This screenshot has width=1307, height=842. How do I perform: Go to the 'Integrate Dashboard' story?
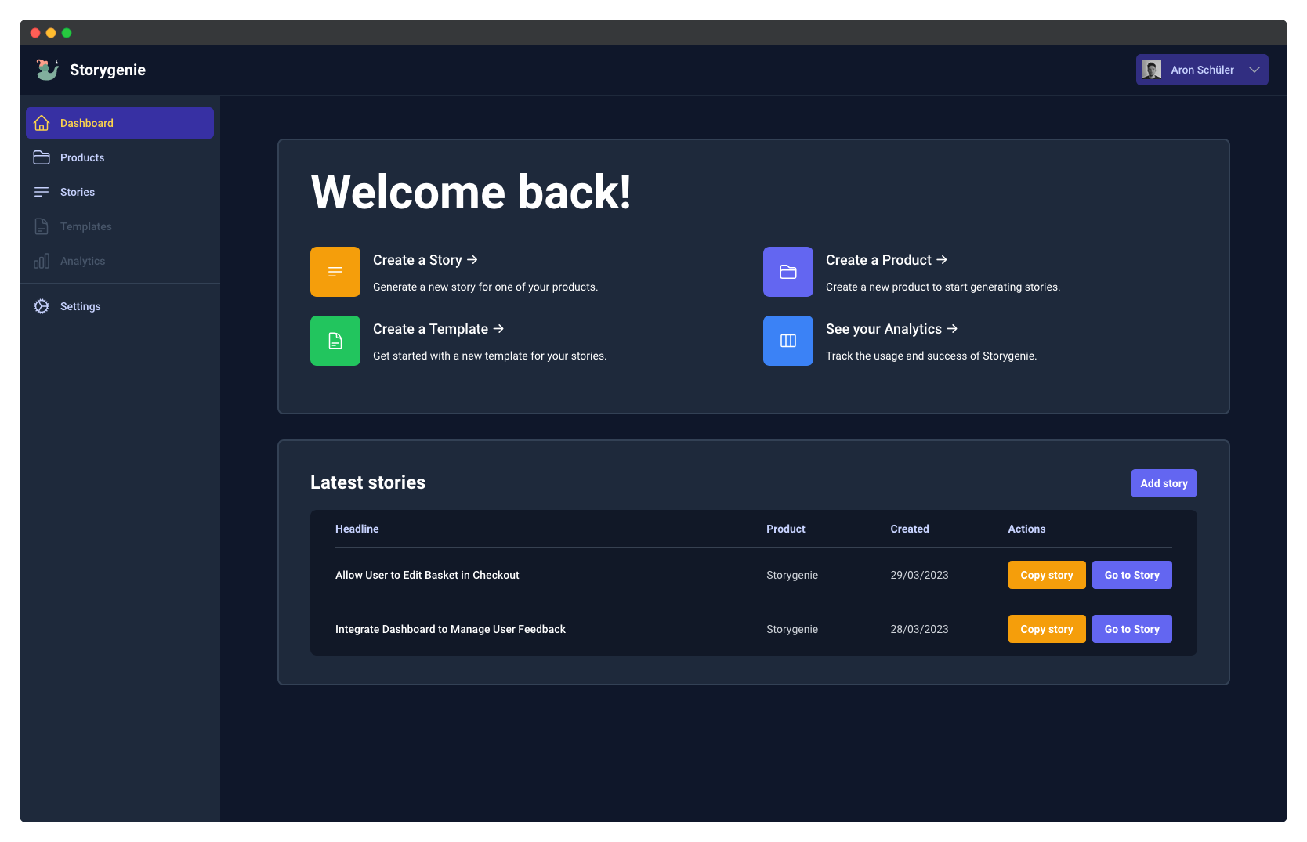pyautogui.click(x=1131, y=629)
